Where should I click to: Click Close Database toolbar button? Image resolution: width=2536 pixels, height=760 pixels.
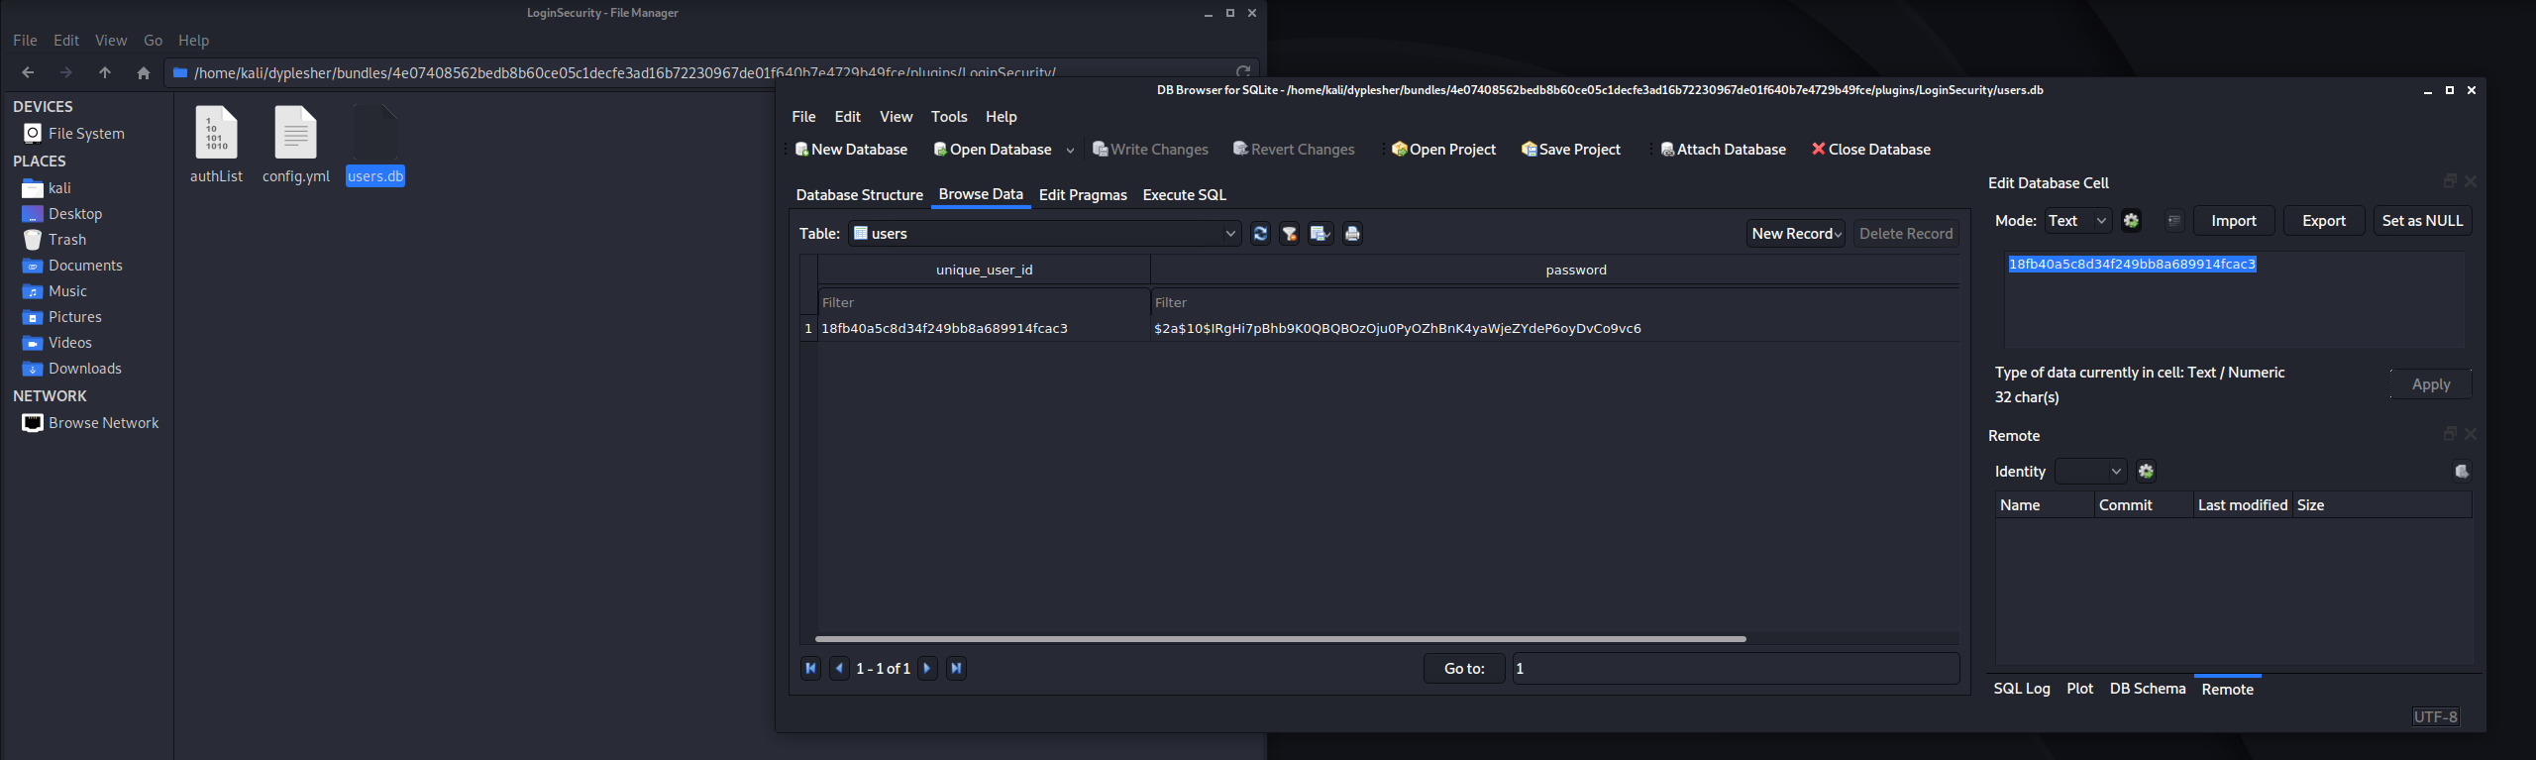point(1871,150)
